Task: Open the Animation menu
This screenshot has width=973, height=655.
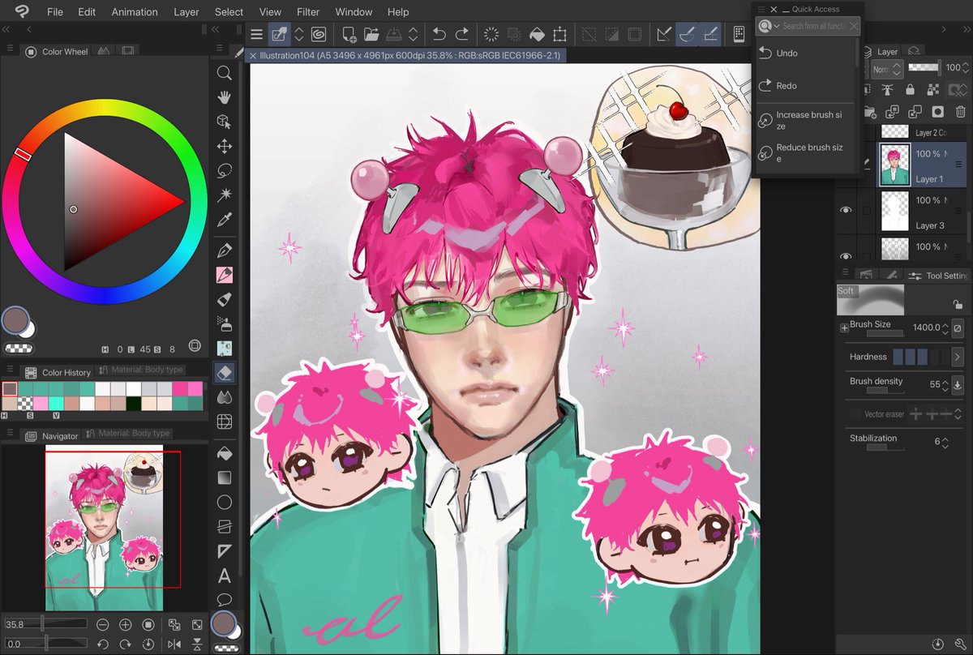Action: click(135, 12)
